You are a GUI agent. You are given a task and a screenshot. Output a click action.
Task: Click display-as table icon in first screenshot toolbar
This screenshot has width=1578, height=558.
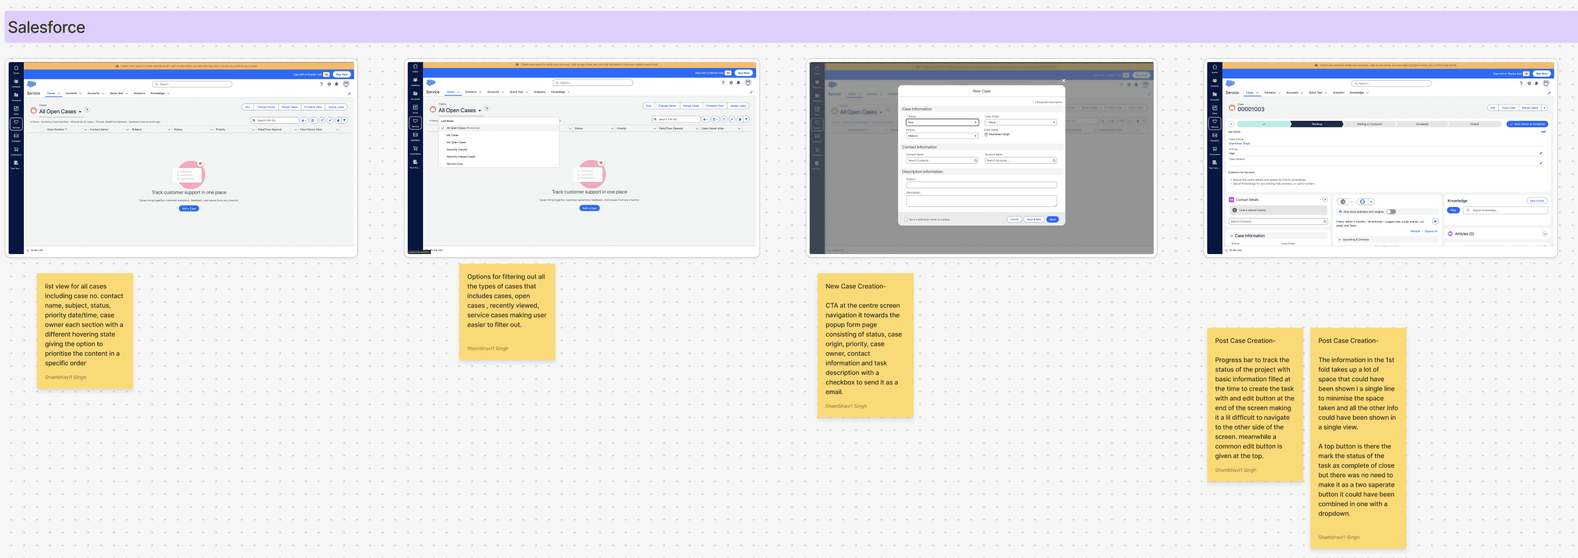(313, 121)
